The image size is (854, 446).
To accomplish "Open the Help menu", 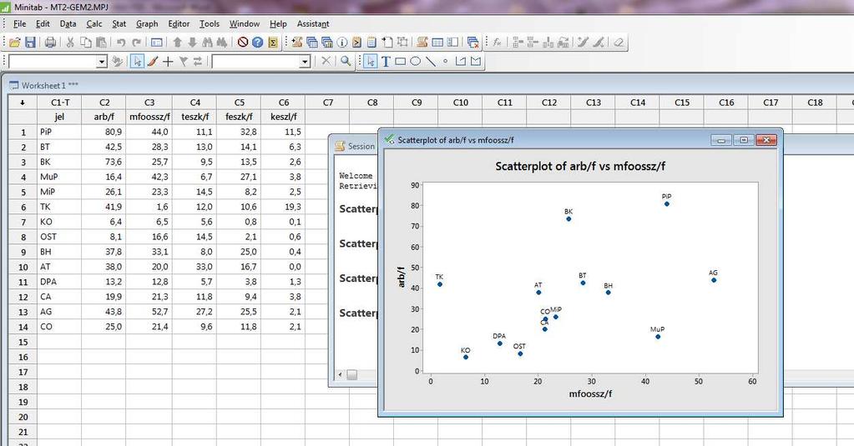I will (278, 24).
